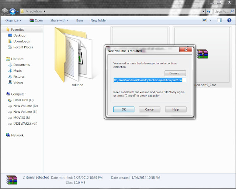Click the folder icon in address bar
Screen dimensions: 236x189
(22, 11)
